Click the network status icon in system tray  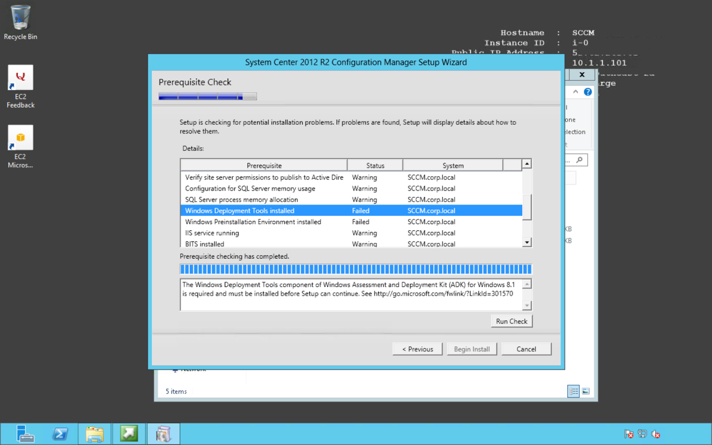click(642, 434)
